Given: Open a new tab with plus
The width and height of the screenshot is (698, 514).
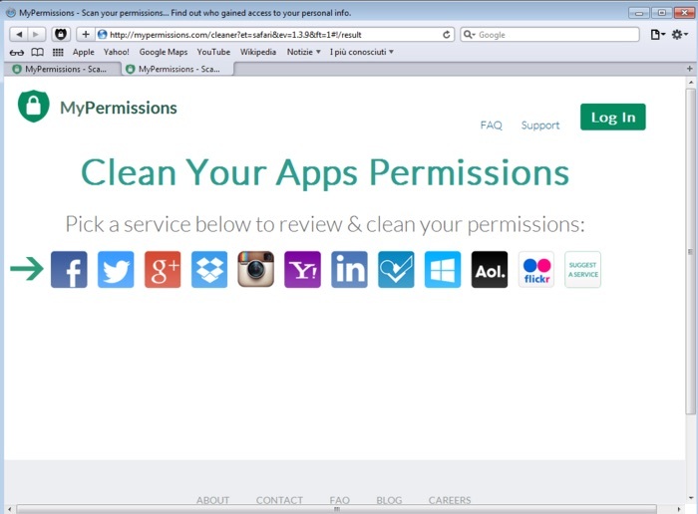Looking at the screenshot, I should pos(689,69).
